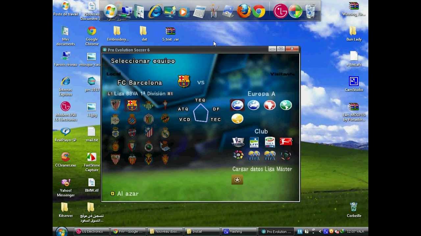
Task: Select the Athletic Bilbao crest in team grid
Action: pyautogui.click(x=115, y=105)
